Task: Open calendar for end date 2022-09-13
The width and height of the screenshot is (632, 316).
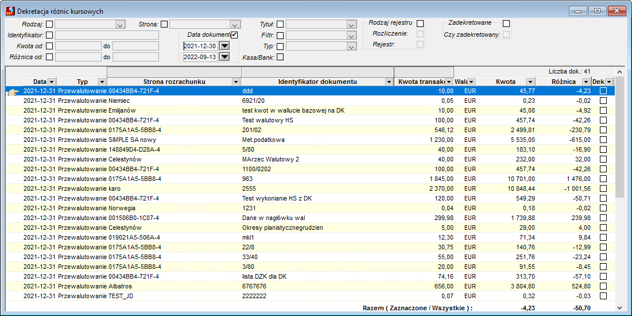Action: tap(224, 57)
